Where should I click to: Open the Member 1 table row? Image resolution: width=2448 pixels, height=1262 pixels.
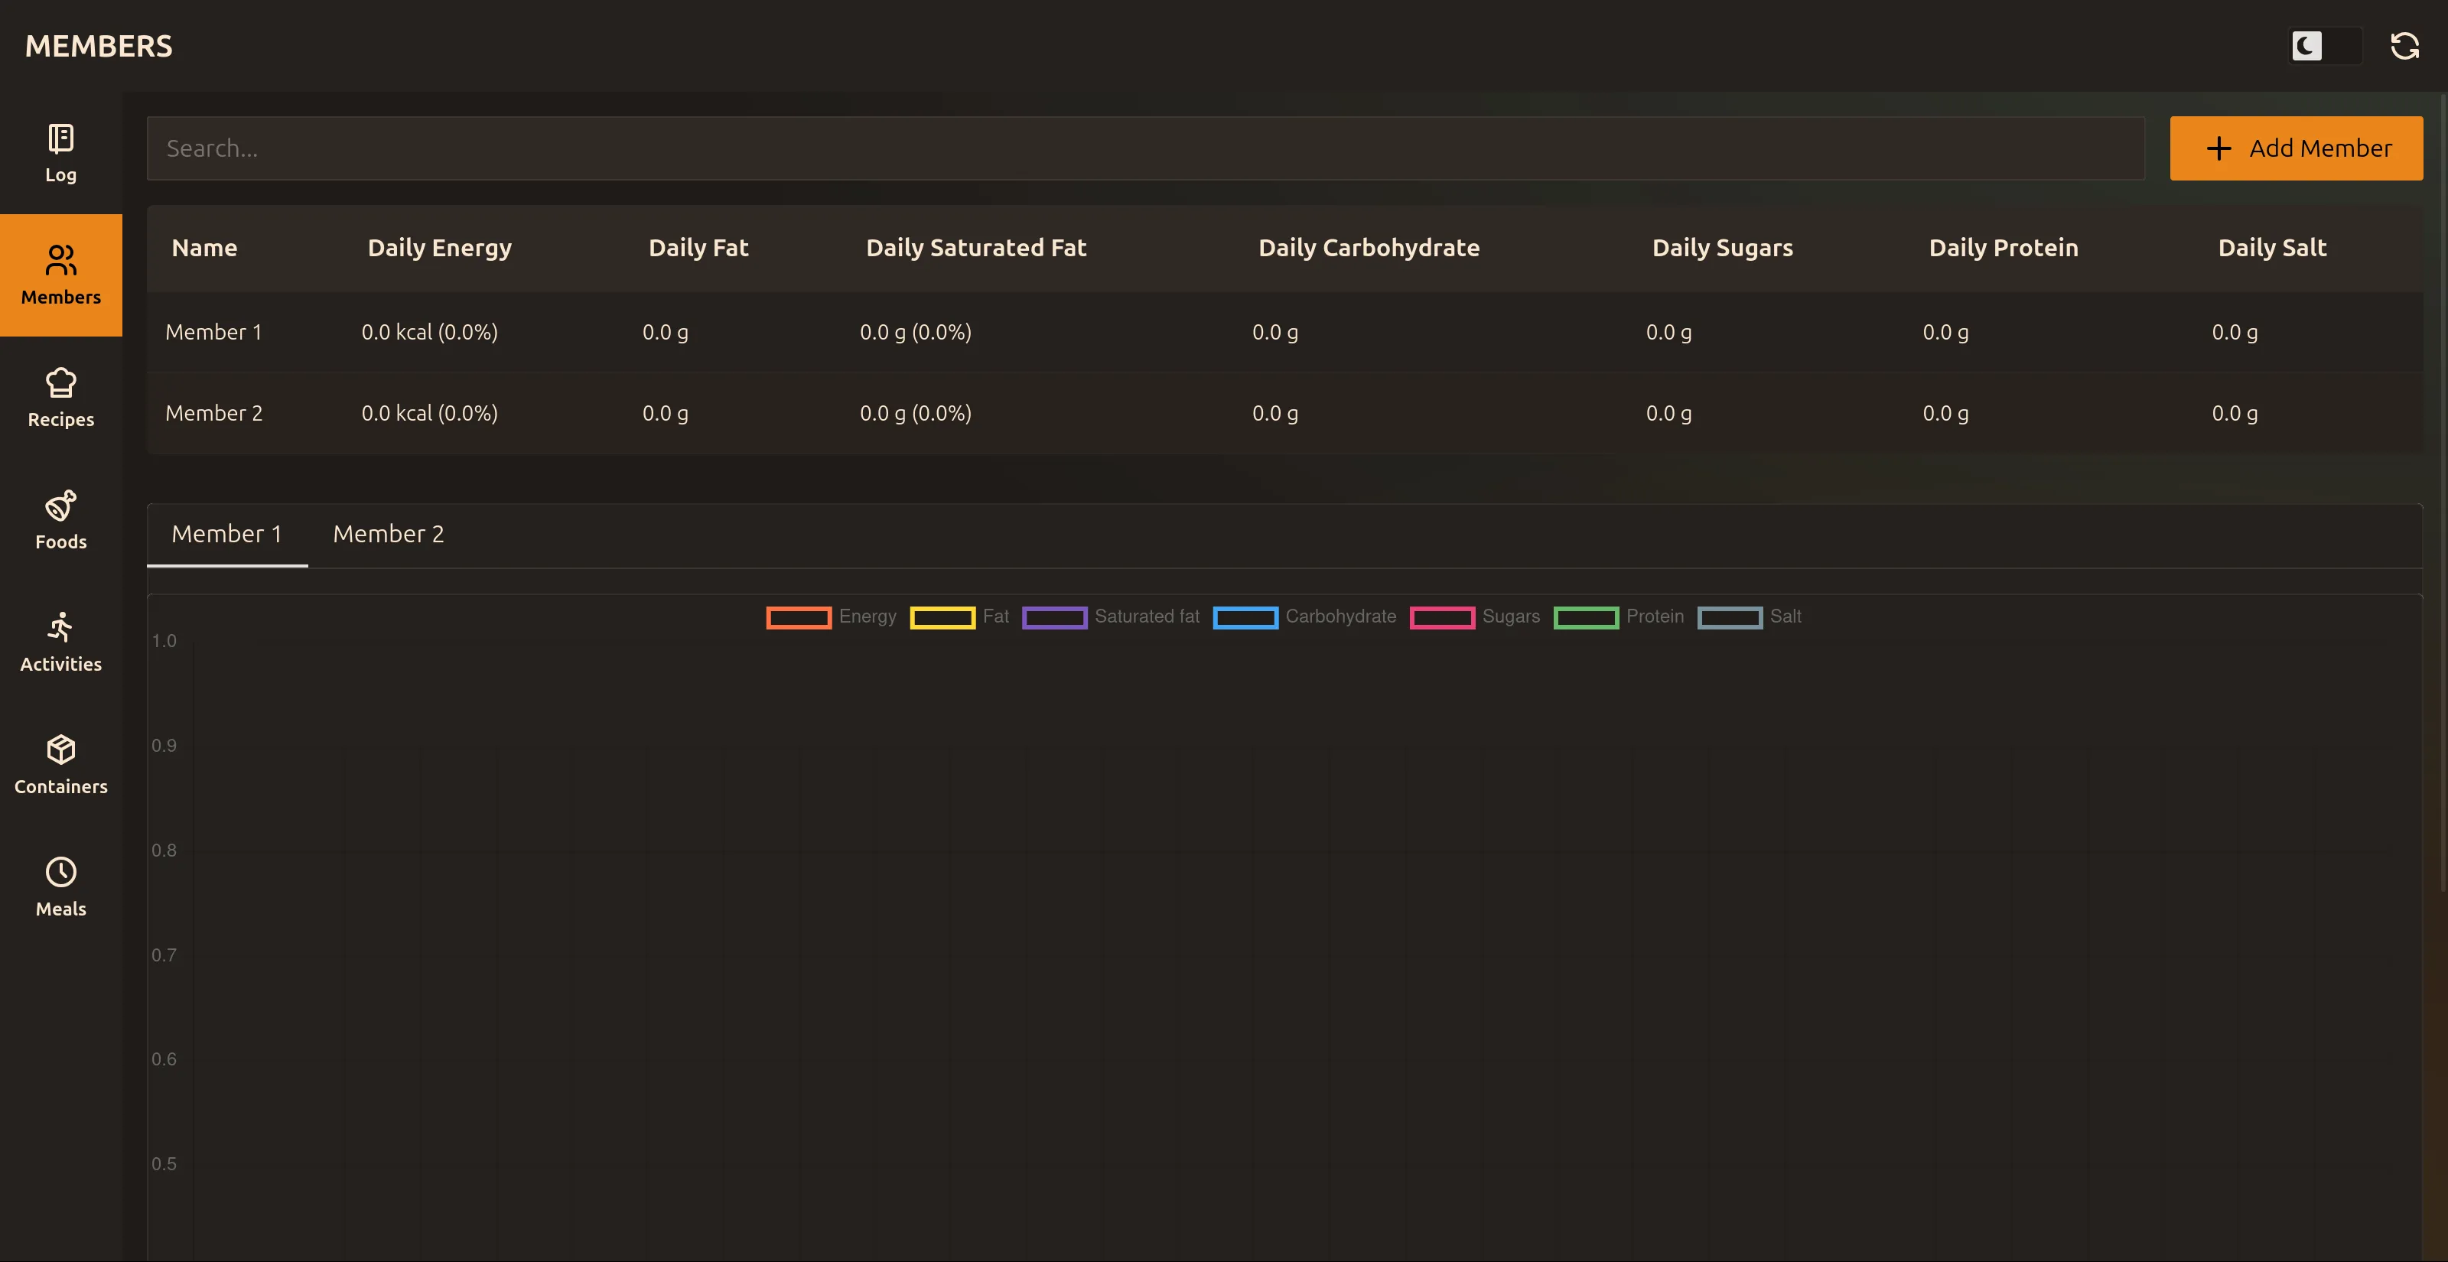pyautogui.click(x=214, y=333)
